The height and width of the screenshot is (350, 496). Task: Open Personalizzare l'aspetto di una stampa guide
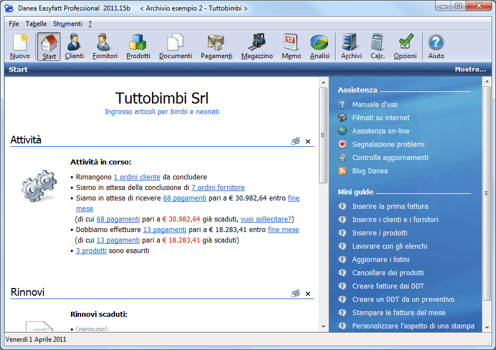(x=413, y=326)
